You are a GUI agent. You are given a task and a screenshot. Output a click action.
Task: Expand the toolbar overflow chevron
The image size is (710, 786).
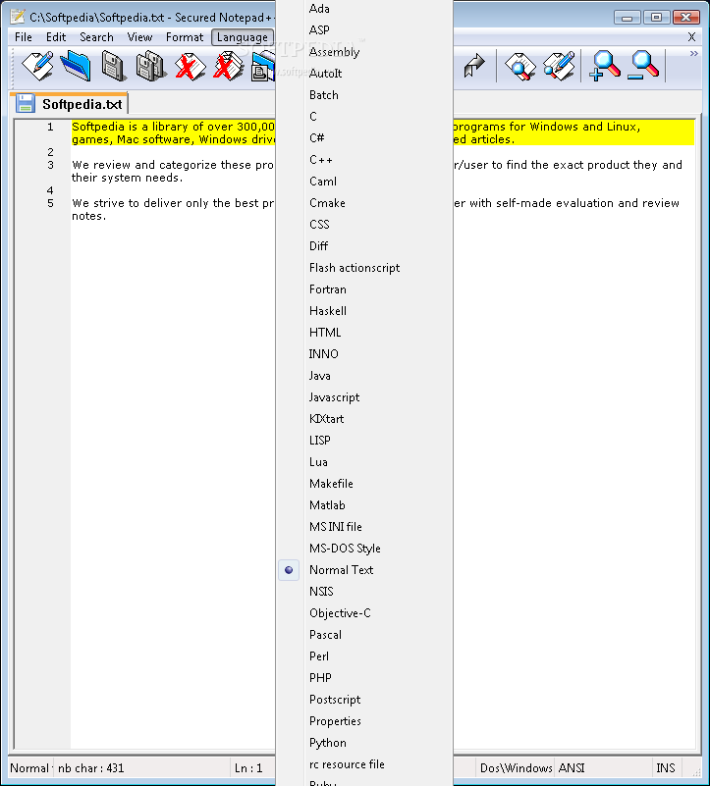tap(694, 53)
